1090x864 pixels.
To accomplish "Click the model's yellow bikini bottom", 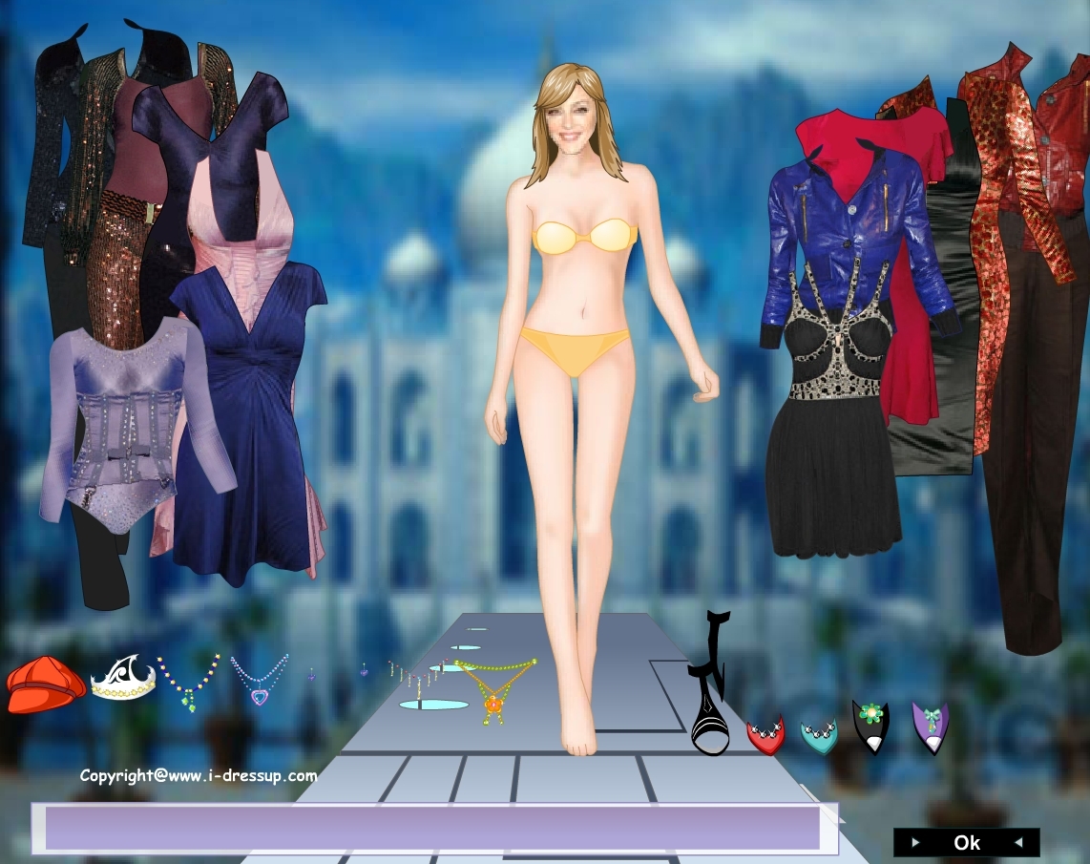I will tap(575, 349).
